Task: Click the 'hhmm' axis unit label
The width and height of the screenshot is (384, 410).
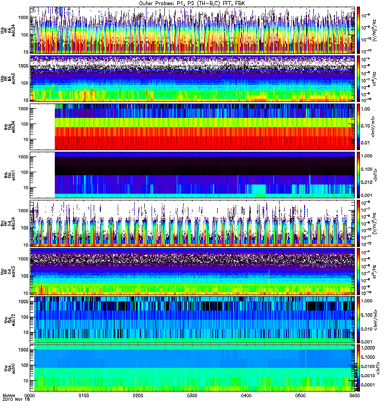Action: [x=9, y=395]
